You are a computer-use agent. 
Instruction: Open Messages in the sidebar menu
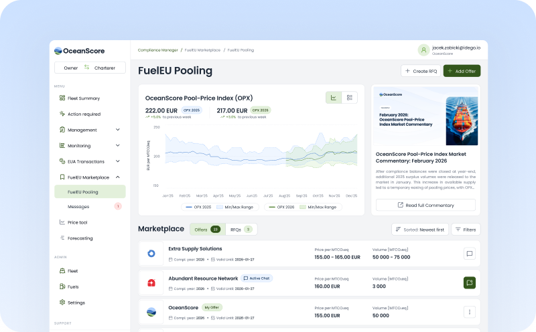click(78, 207)
